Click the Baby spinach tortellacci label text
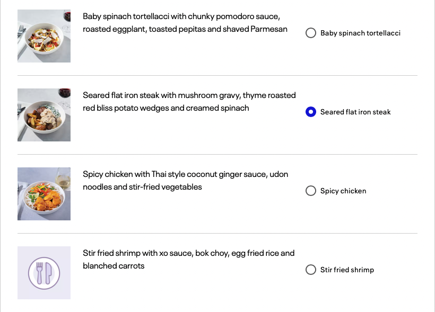The image size is (435, 312). (x=360, y=33)
